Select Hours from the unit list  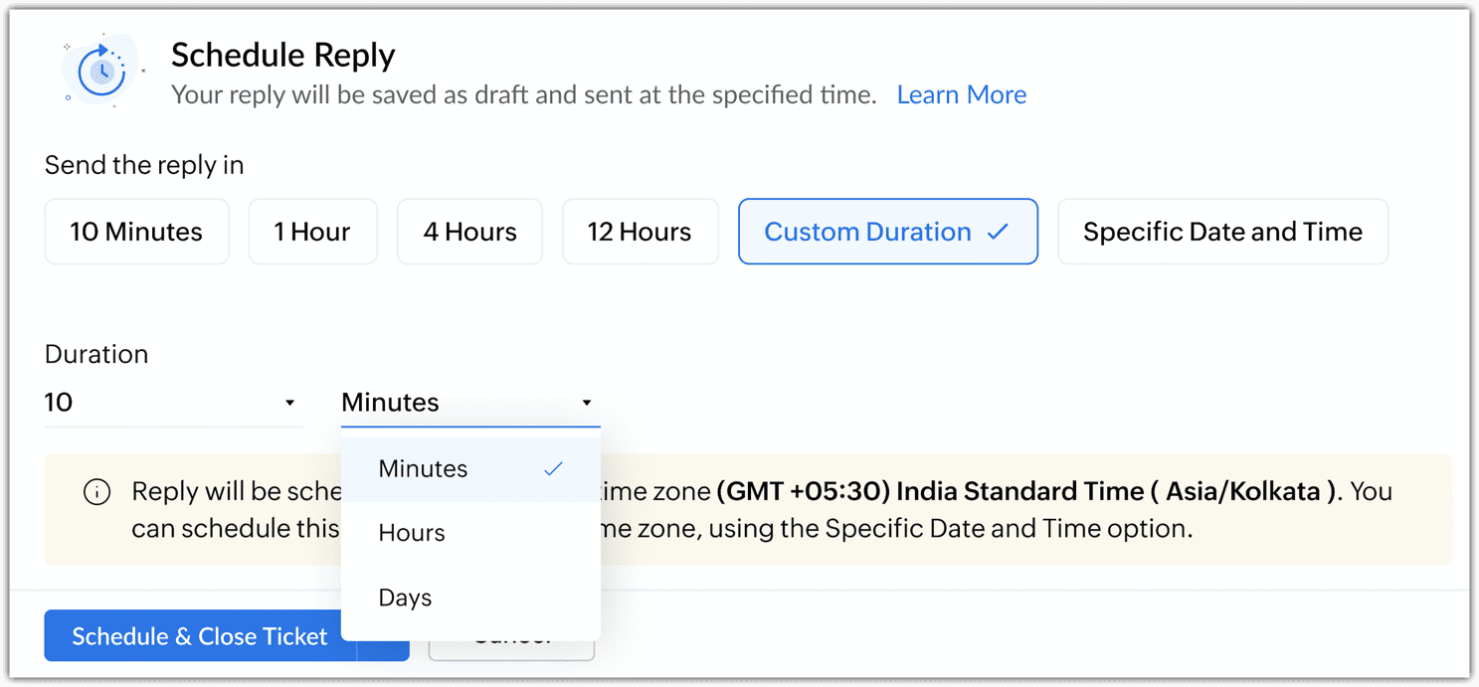point(470,533)
